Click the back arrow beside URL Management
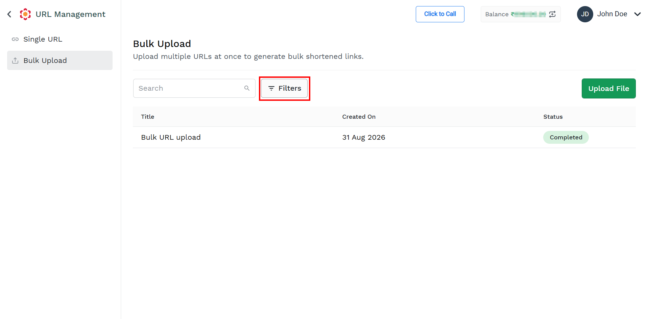The height and width of the screenshot is (319, 648). pyautogui.click(x=9, y=14)
